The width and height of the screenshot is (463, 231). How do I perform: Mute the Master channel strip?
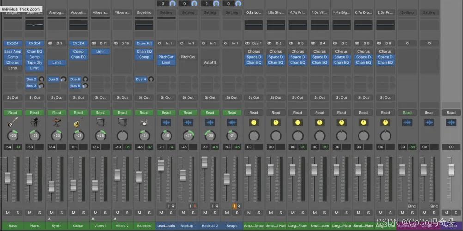pyautogui.click(x=446, y=213)
